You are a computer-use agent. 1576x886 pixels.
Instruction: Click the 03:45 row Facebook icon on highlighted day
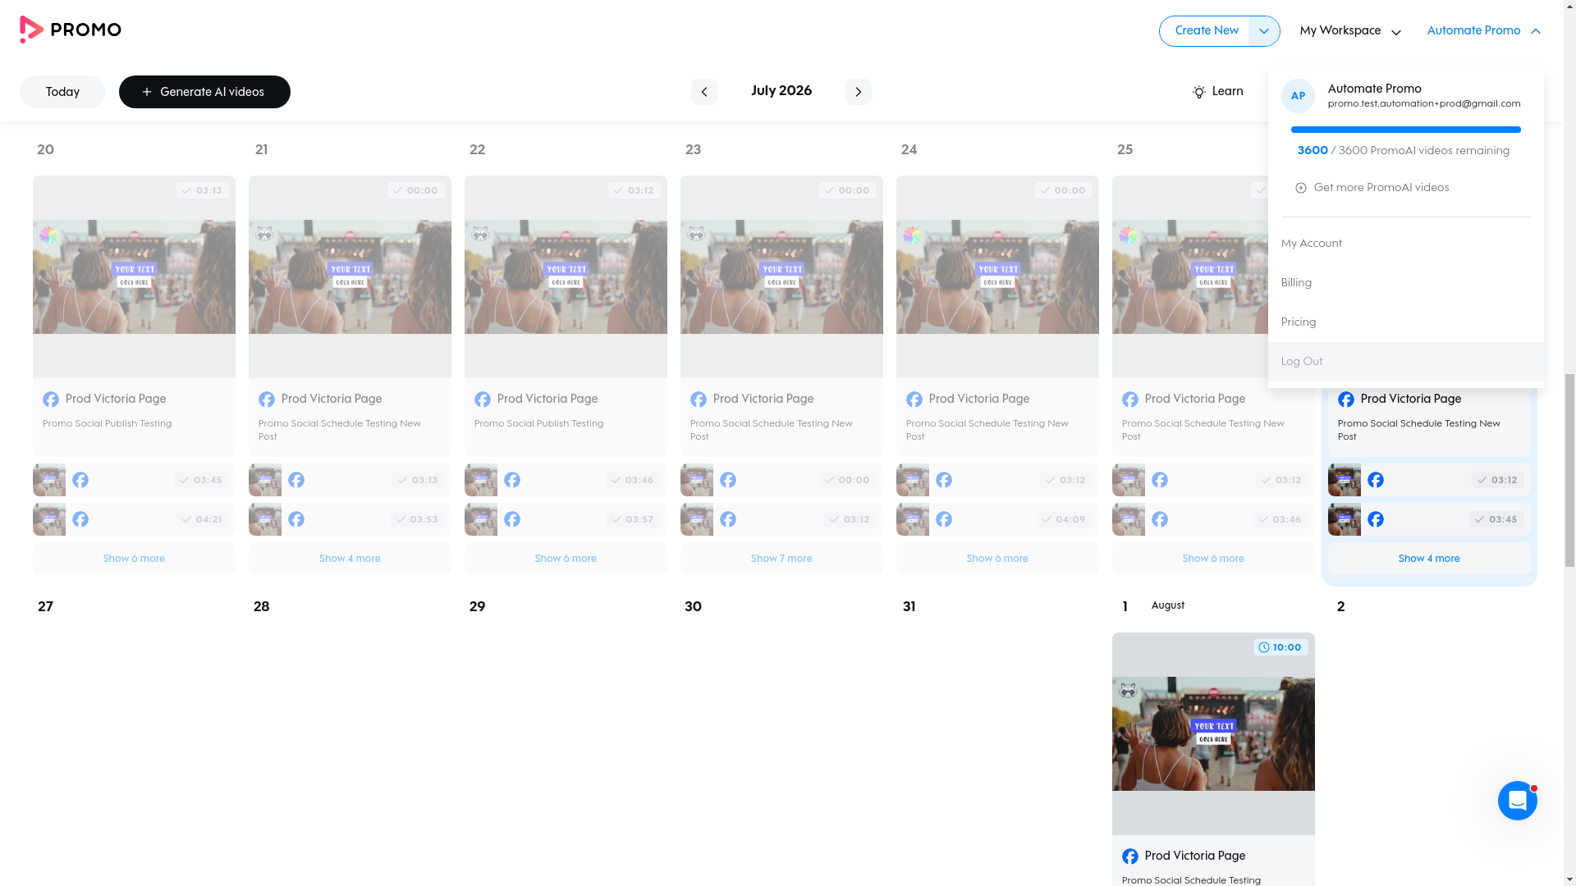click(x=1376, y=519)
